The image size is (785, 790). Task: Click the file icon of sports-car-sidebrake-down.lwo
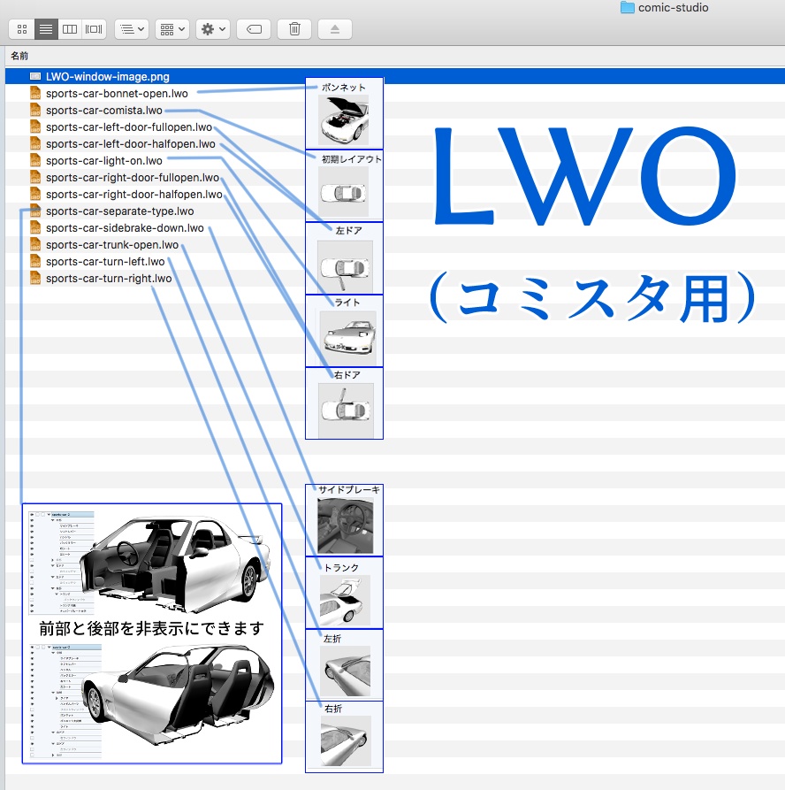pyautogui.click(x=35, y=227)
